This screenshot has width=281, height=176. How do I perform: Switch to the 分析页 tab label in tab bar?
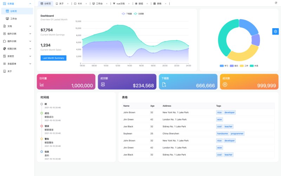[47, 4]
